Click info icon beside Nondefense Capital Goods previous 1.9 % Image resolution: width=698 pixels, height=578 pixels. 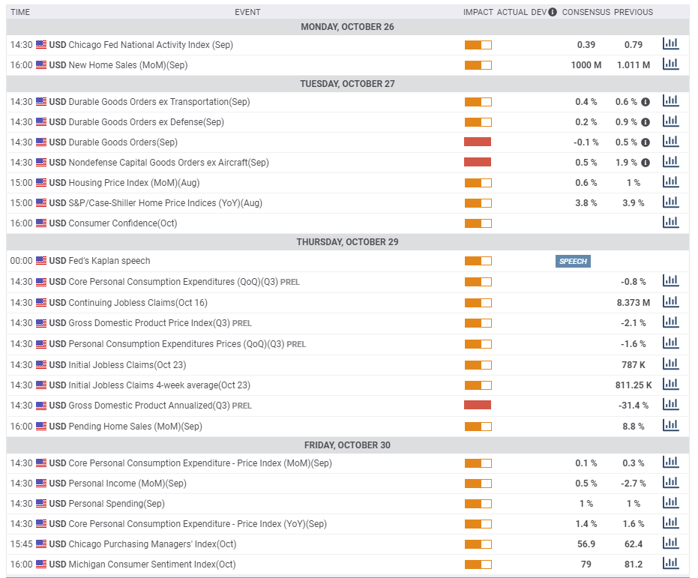(646, 163)
